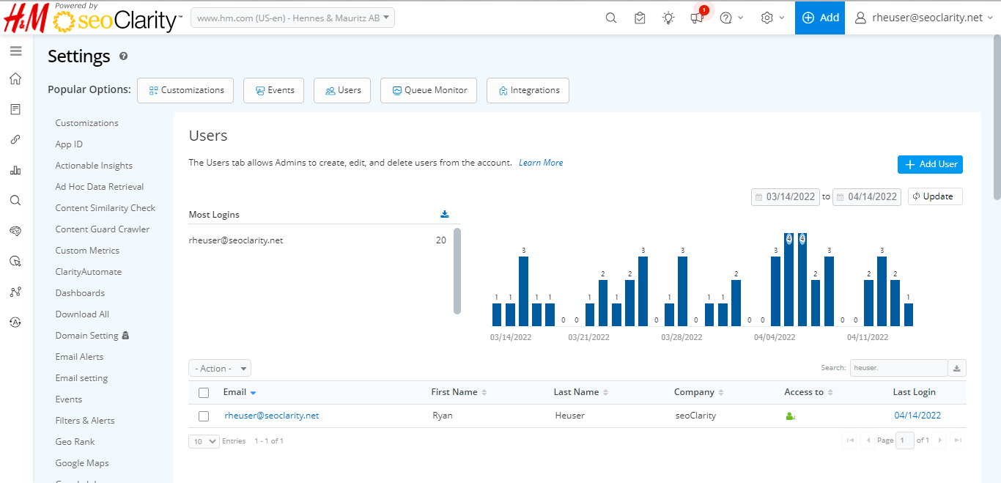Viewport: 1001px width, 483px height.
Task: Open announcements megaphone with red badge
Action: [x=697, y=18]
